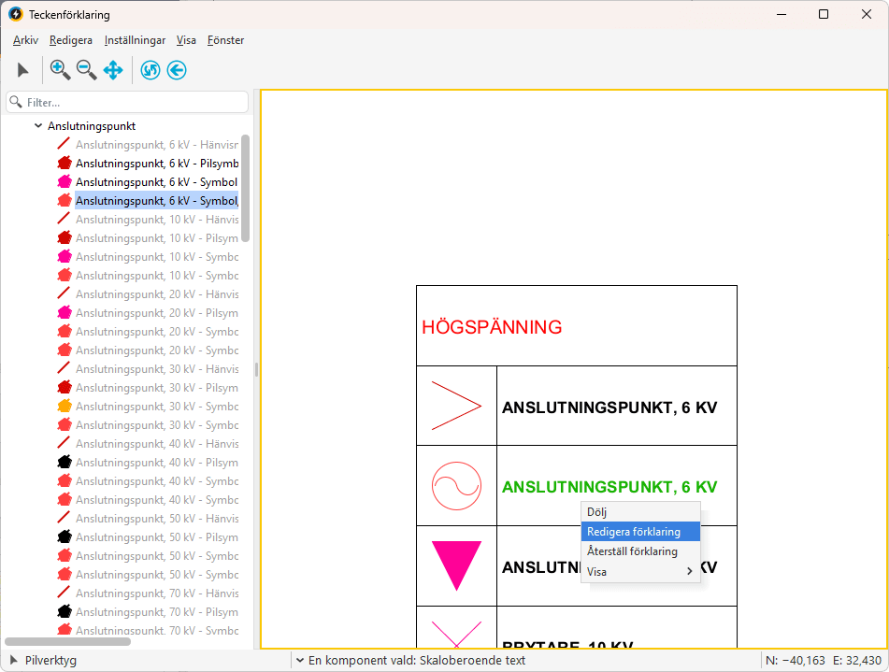The width and height of the screenshot is (889, 672).
Task: Click the circular refresh icon in toolbar
Action: click(151, 70)
